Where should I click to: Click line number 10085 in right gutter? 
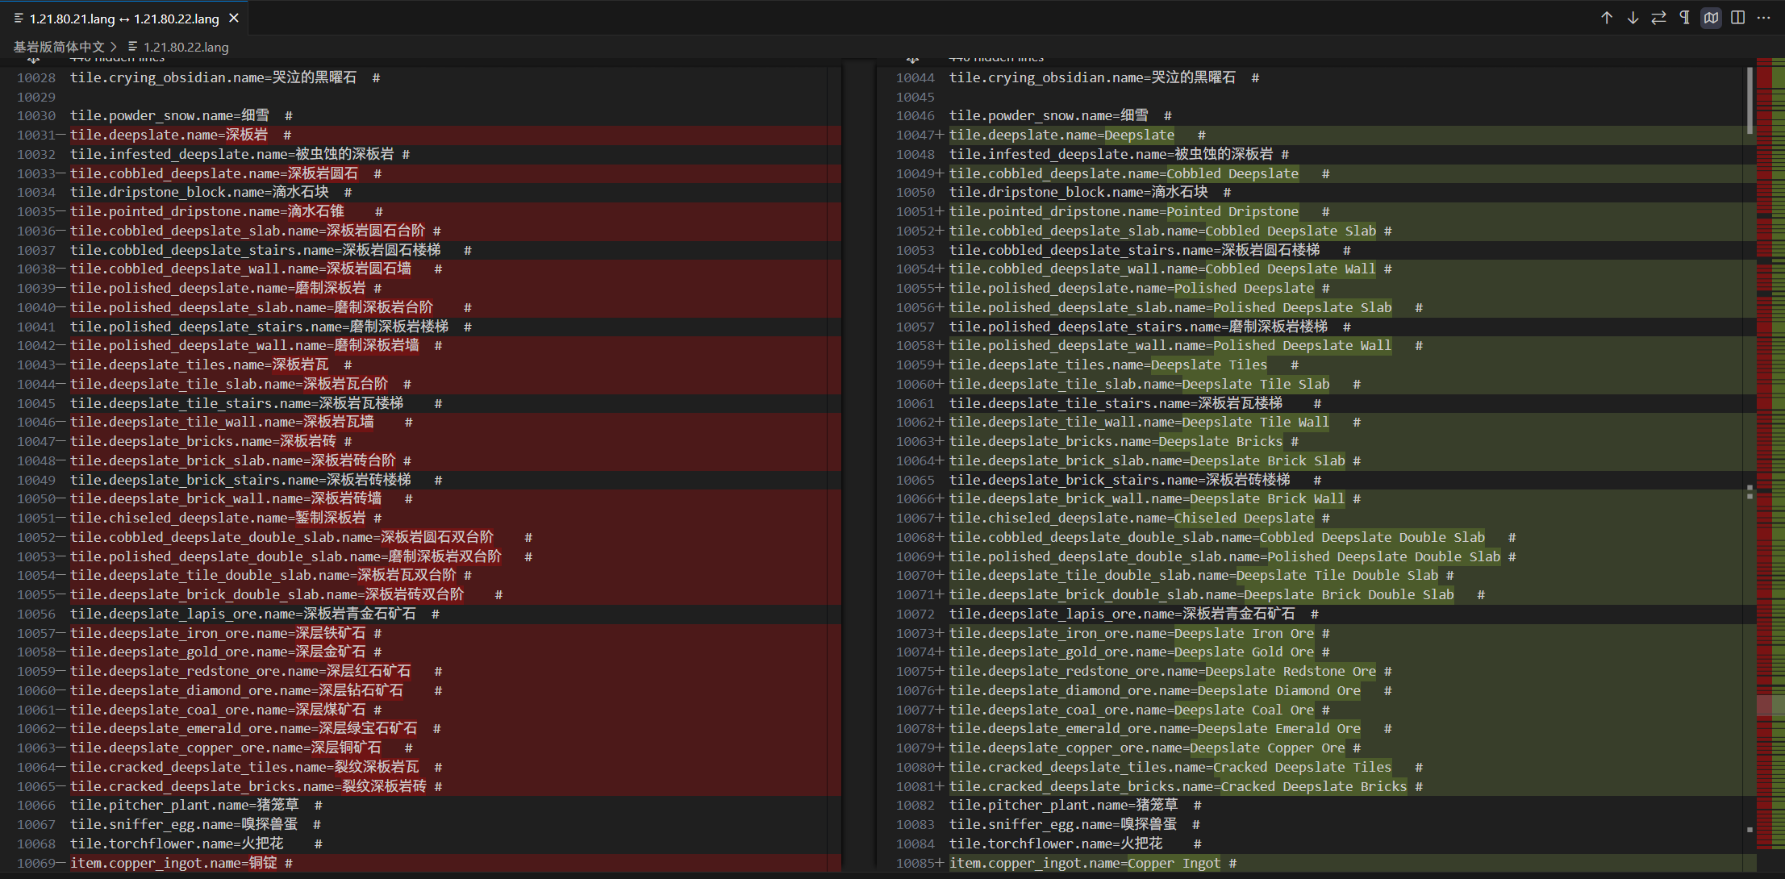tap(915, 863)
